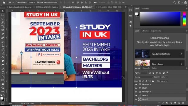Select the Paint Bucket tool
Viewport: 188px width, 106px height.
[x=3, y=57]
